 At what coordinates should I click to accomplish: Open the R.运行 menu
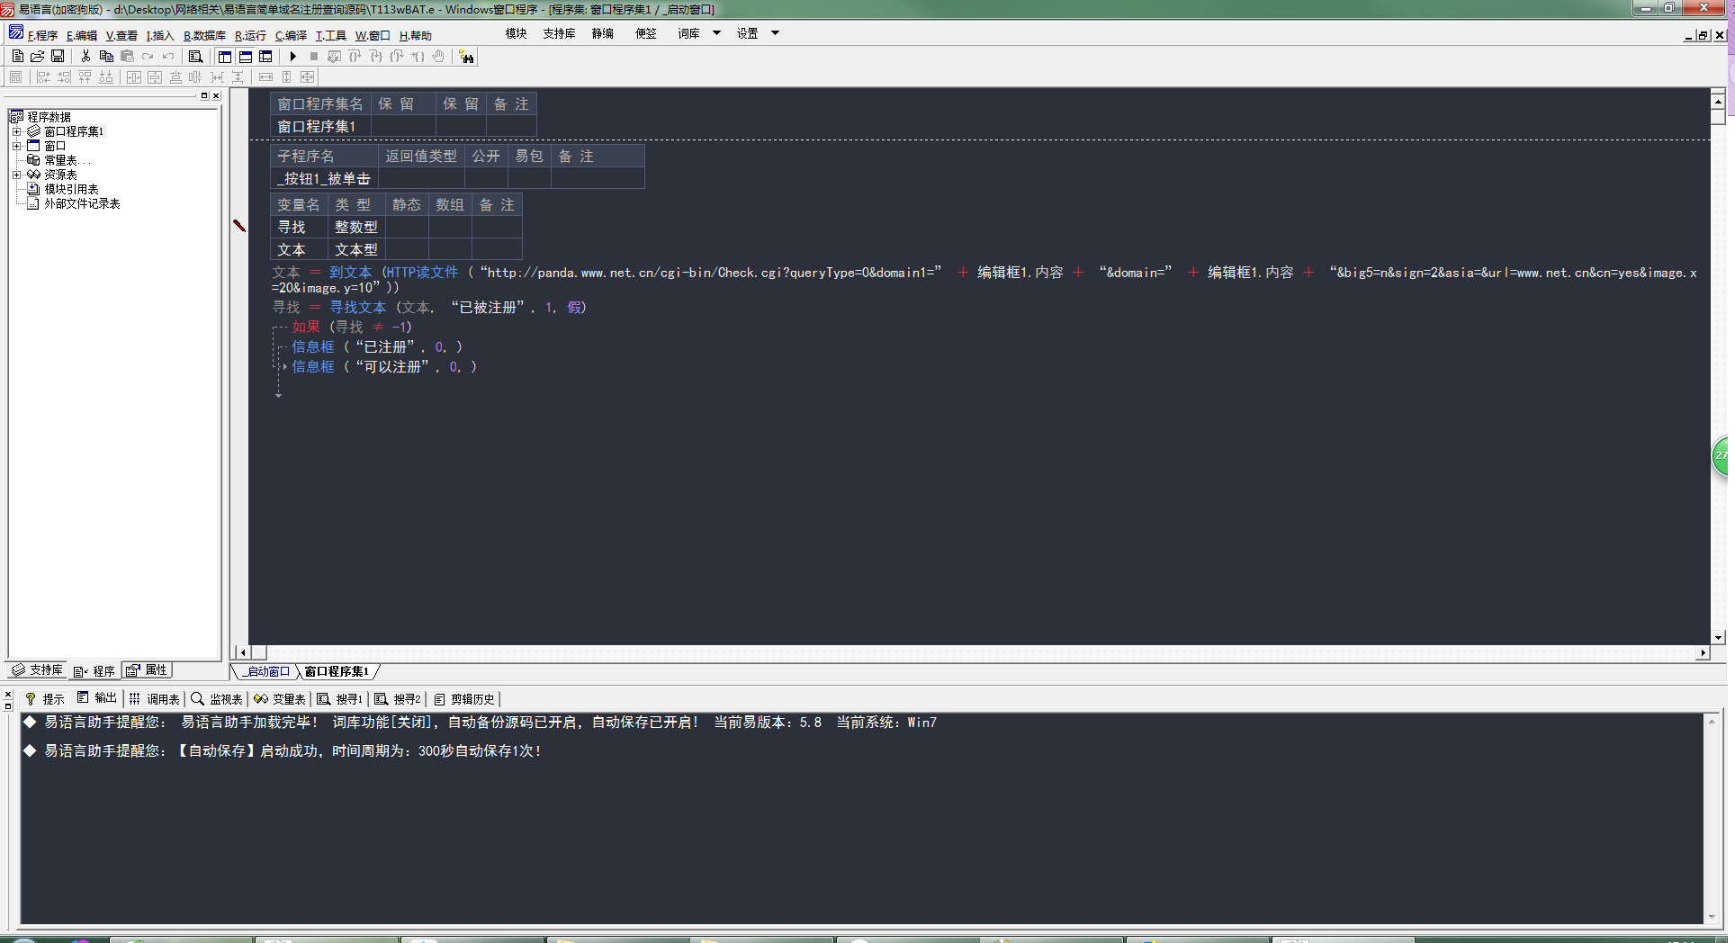coord(250,36)
